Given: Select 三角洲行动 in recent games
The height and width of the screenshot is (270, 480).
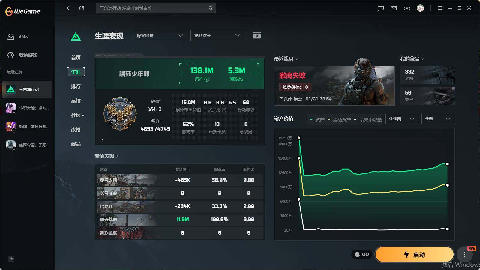Looking at the screenshot, I should (x=27, y=89).
